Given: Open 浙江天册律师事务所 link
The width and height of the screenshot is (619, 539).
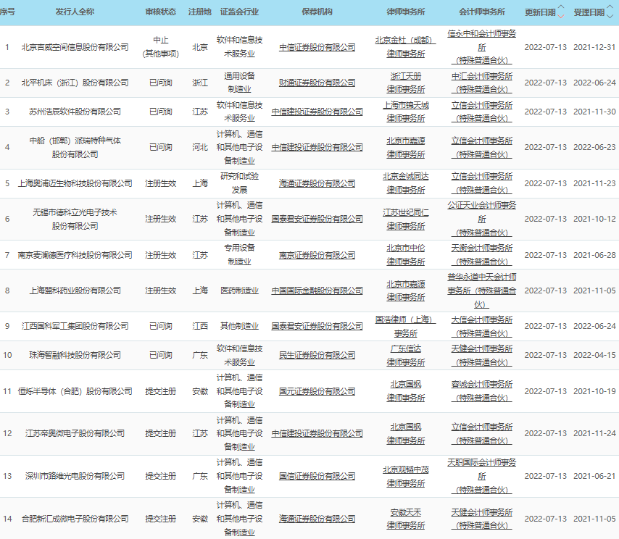Looking at the screenshot, I should 405,83.
